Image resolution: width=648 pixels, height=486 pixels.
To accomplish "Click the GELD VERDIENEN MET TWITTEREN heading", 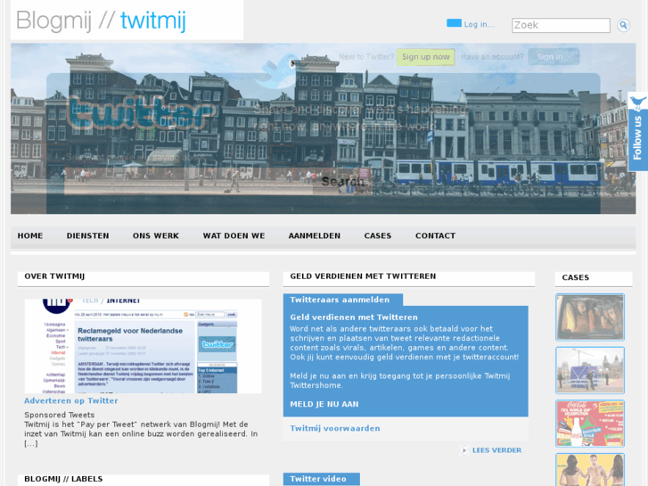I will (363, 276).
